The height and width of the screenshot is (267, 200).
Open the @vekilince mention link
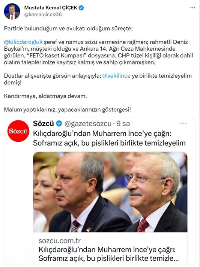coord(116,76)
